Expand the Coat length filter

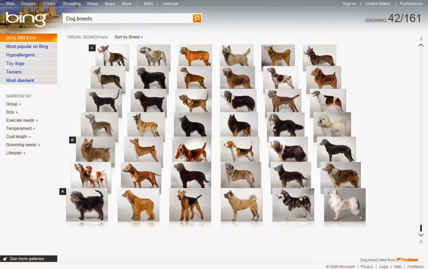[x=18, y=137]
